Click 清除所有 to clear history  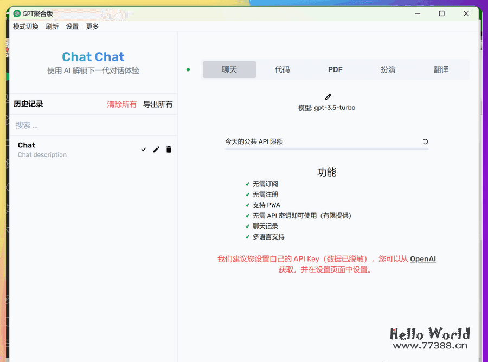(121, 104)
